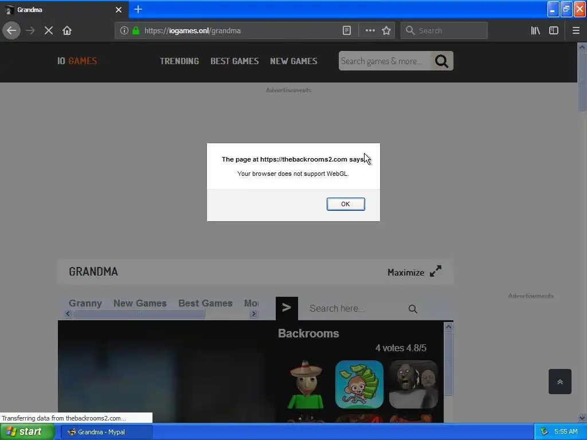Click the game frame vertical scrollbar thumb
587x440 pixels.
448,363
